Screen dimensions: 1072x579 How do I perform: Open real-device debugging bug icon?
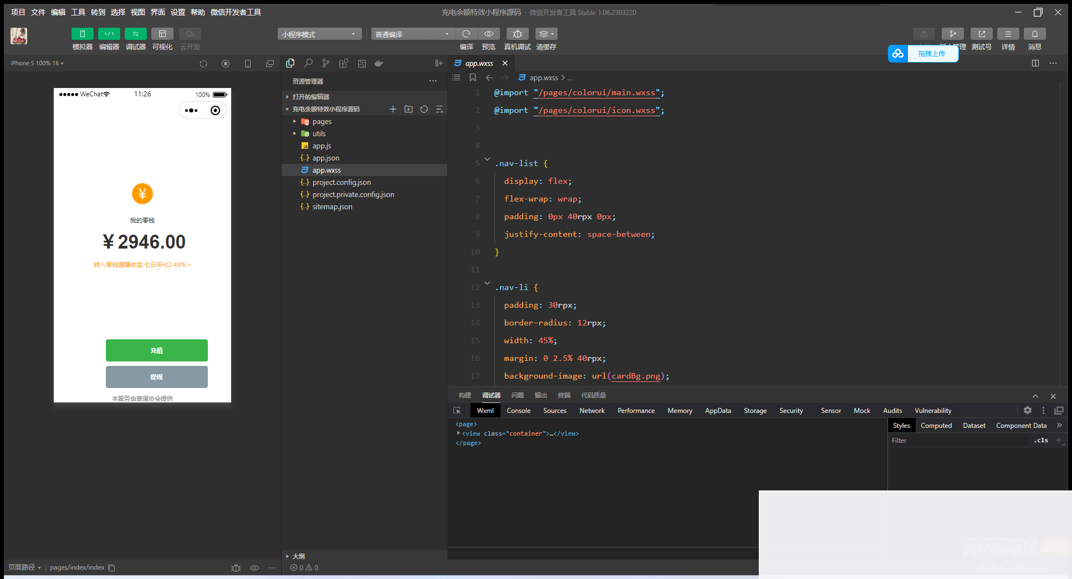[x=517, y=34]
